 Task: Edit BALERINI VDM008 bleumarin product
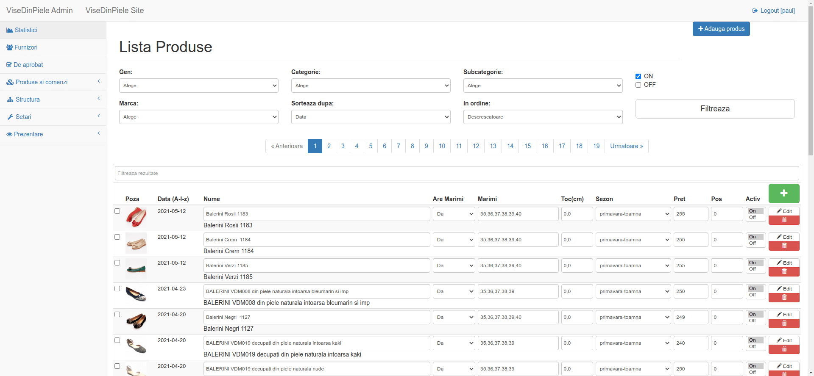pyautogui.click(x=784, y=289)
